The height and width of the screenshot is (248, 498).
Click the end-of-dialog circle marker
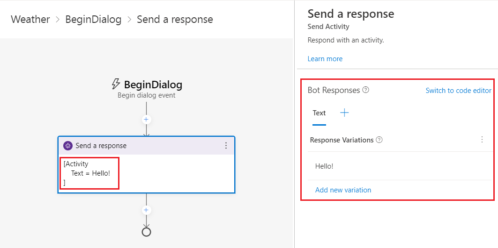click(146, 232)
